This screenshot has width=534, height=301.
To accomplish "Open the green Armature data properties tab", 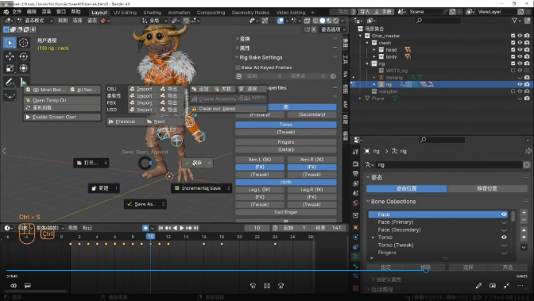I will (355, 257).
